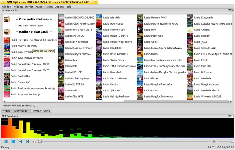Click Radio Ibiza Hits thumbnail
The image size is (235, 150).
[x=99, y=18]
